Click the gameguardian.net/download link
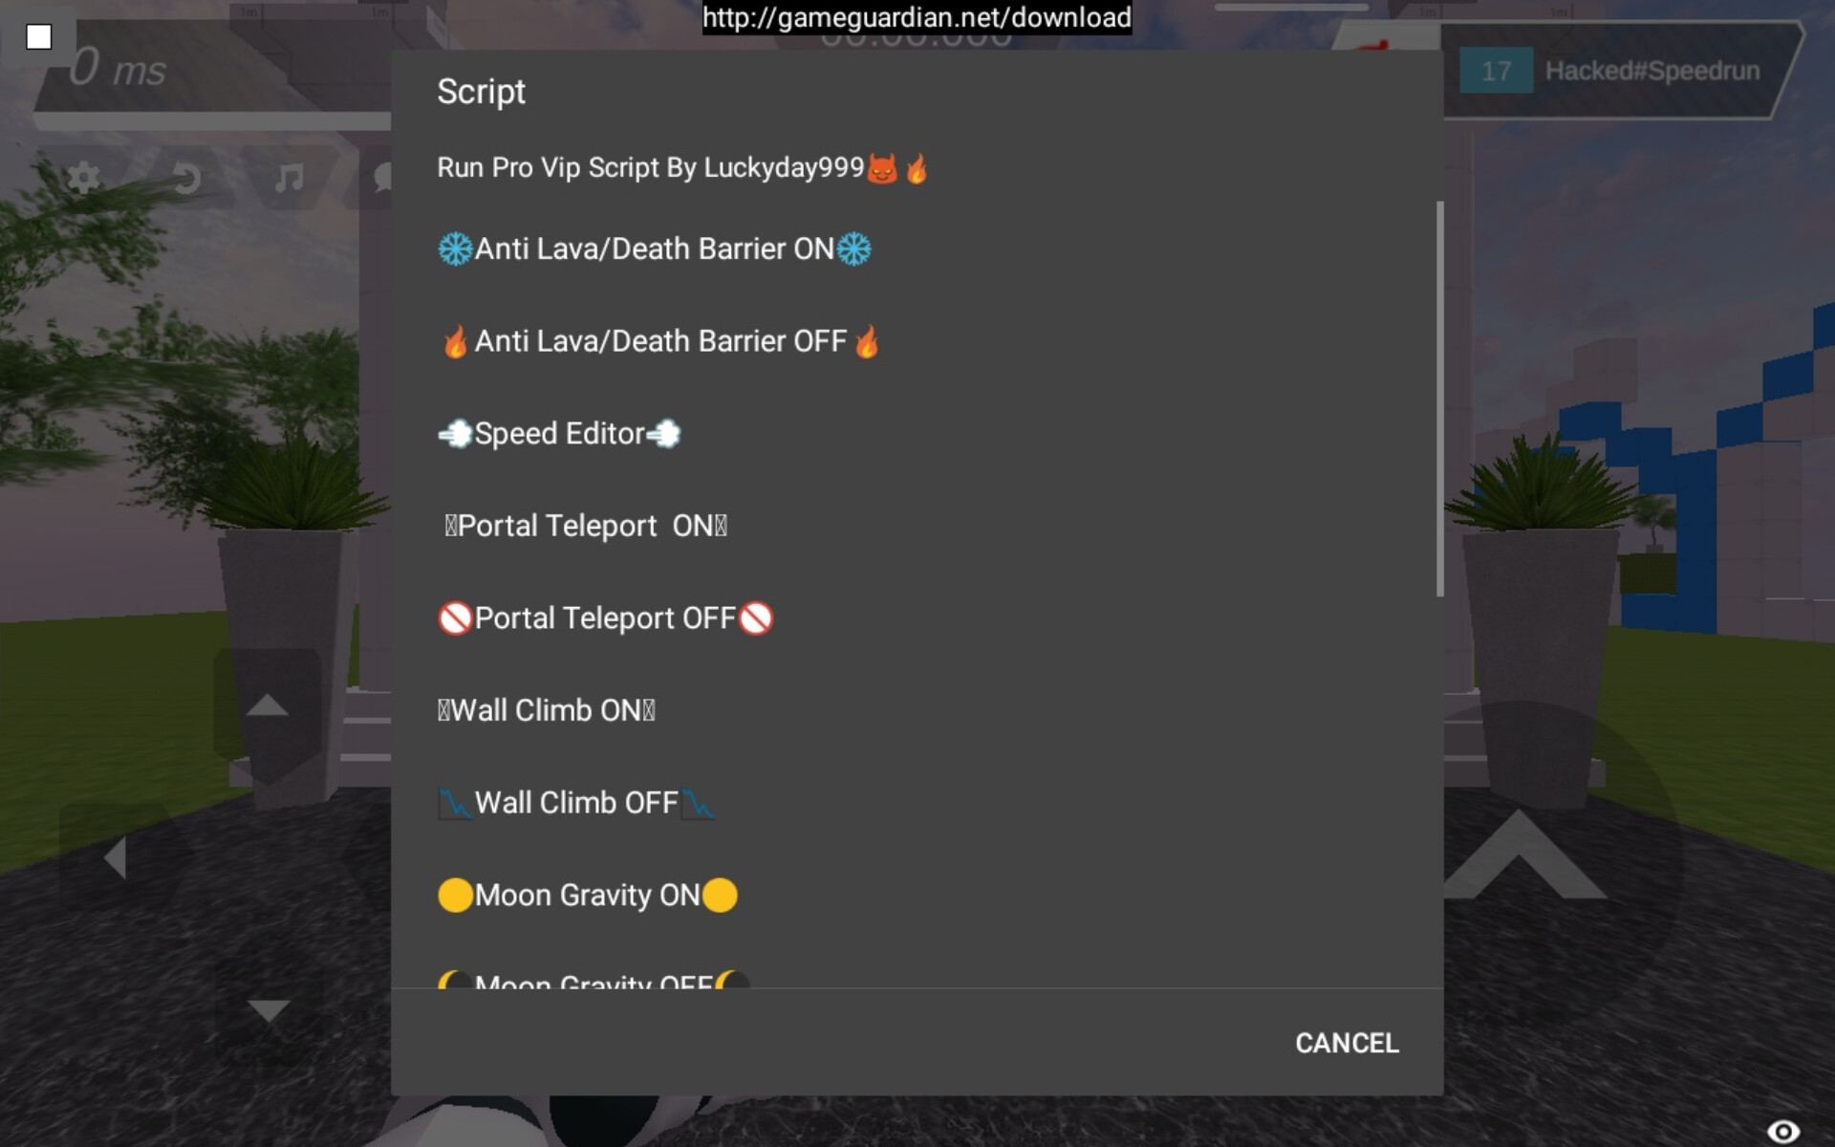Screen dimensions: 1835x1147 point(917,18)
